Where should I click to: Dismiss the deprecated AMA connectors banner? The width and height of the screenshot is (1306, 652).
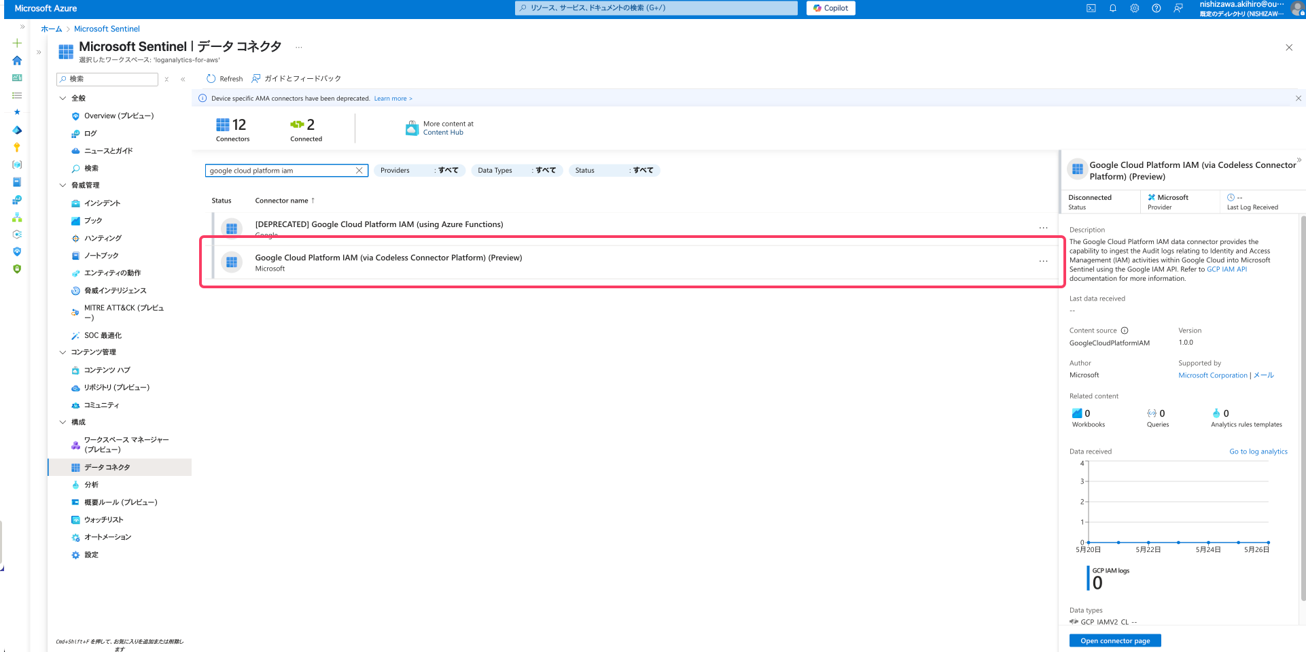pyautogui.click(x=1298, y=99)
